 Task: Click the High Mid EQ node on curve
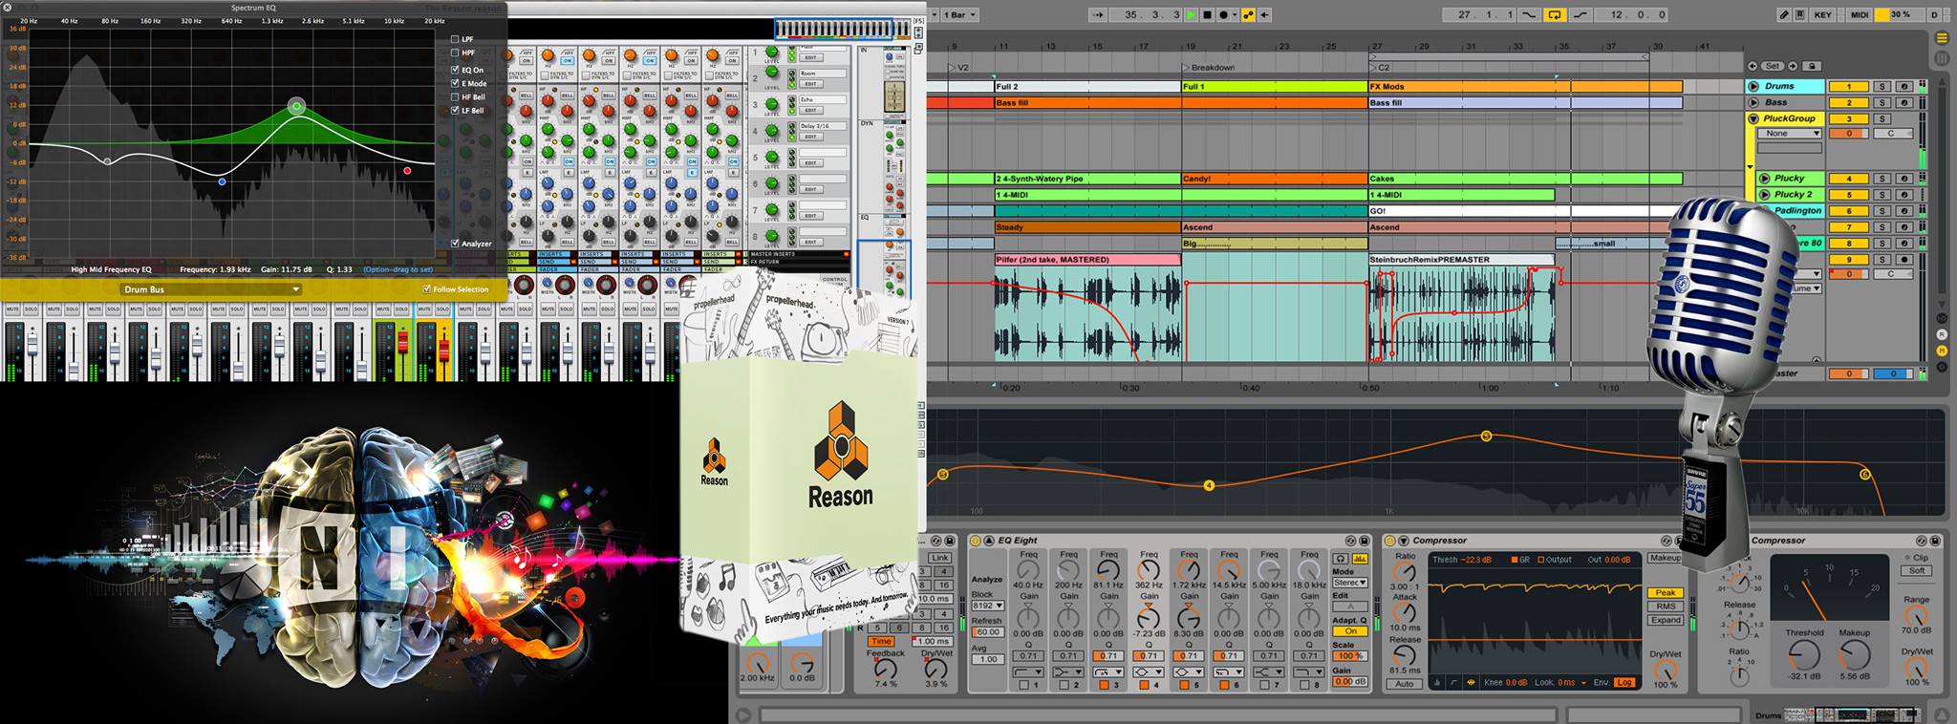[296, 106]
